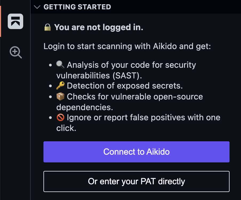Click the bullet point before Analysis item
This screenshot has width=241, height=200.
[51, 65]
